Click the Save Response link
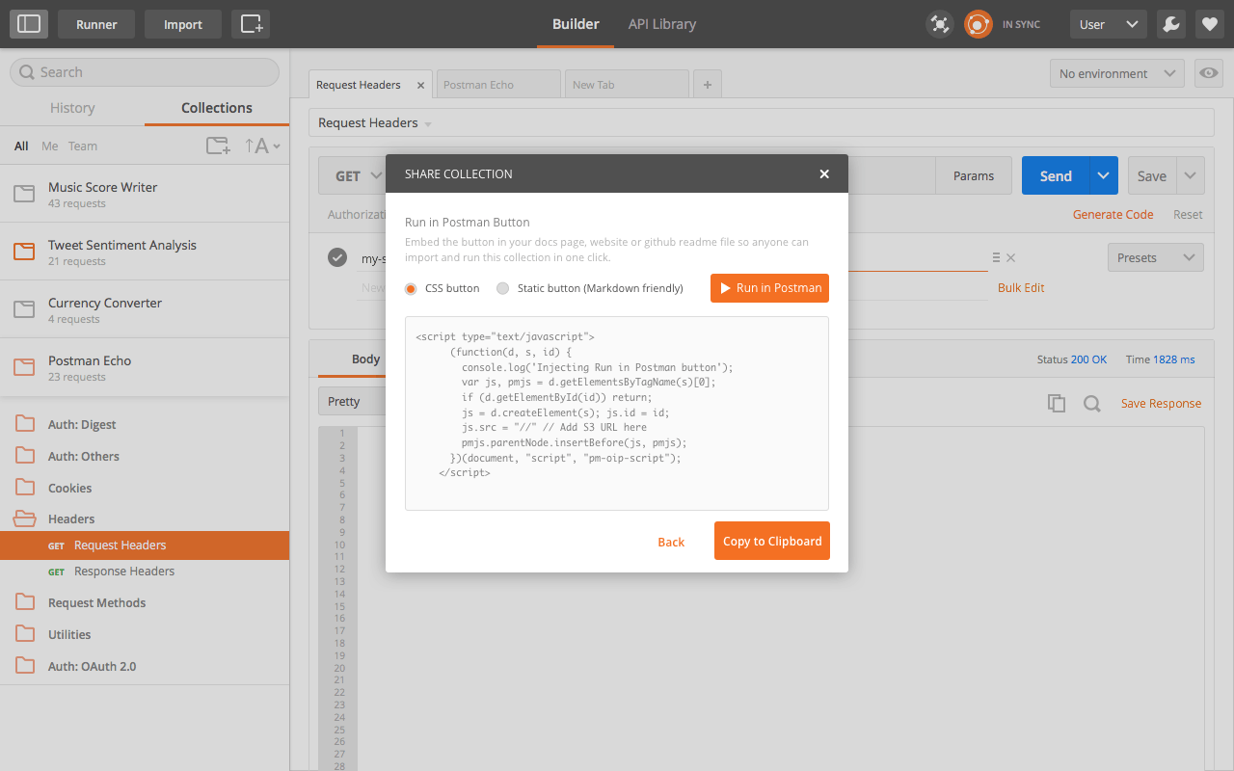Screen dimensions: 1234x771 (x=1161, y=403)
